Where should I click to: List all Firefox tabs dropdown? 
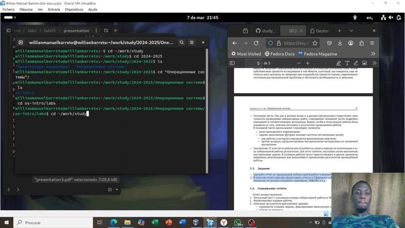(351, 31)
